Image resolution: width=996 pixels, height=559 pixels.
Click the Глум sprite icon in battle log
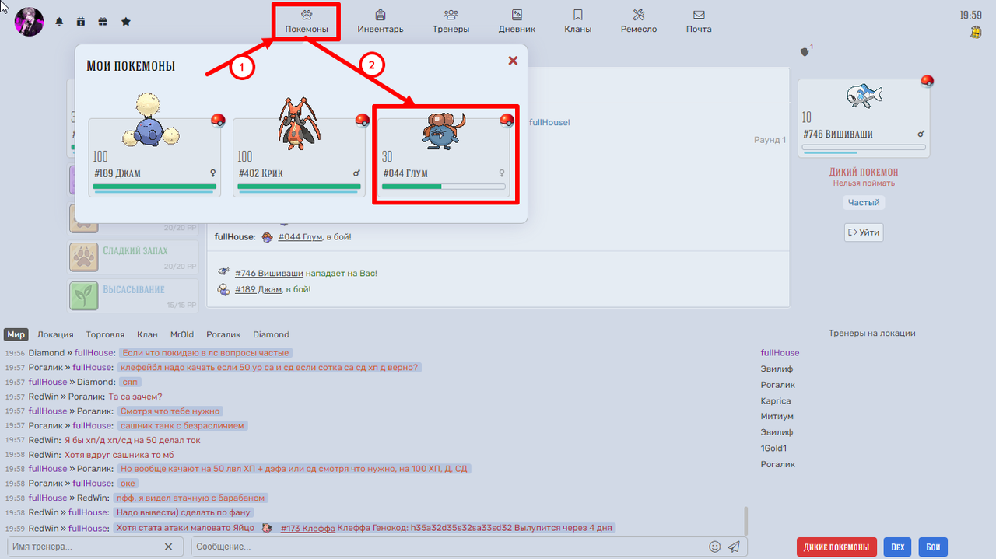point(268,236)
